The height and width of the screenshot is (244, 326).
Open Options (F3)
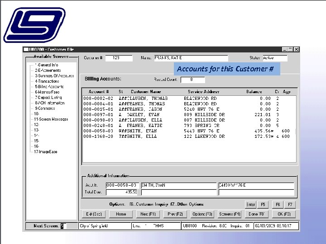tap(202, 214)
